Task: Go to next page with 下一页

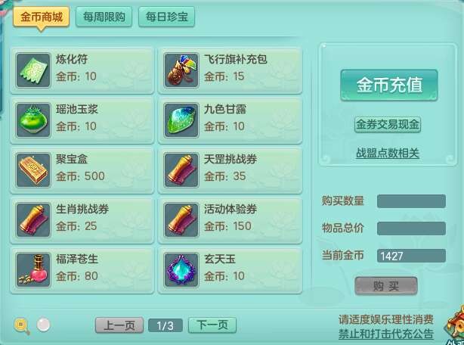Action: (x=212, y=325)
